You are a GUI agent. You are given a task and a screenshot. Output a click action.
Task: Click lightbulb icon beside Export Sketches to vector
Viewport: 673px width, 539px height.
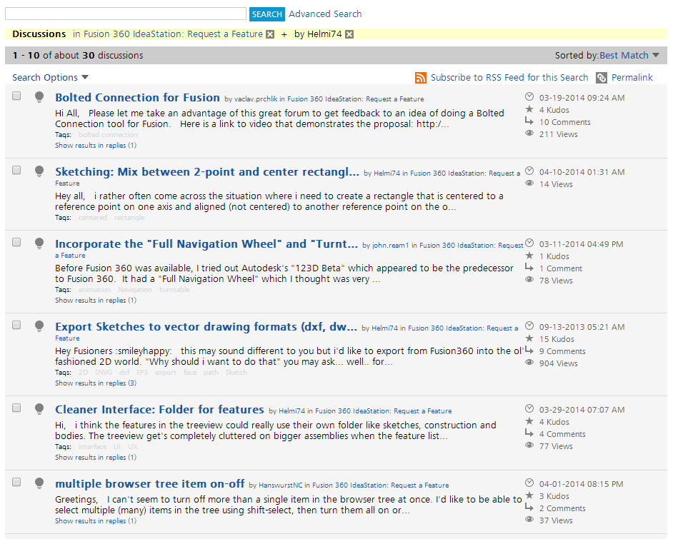[39, 326]
